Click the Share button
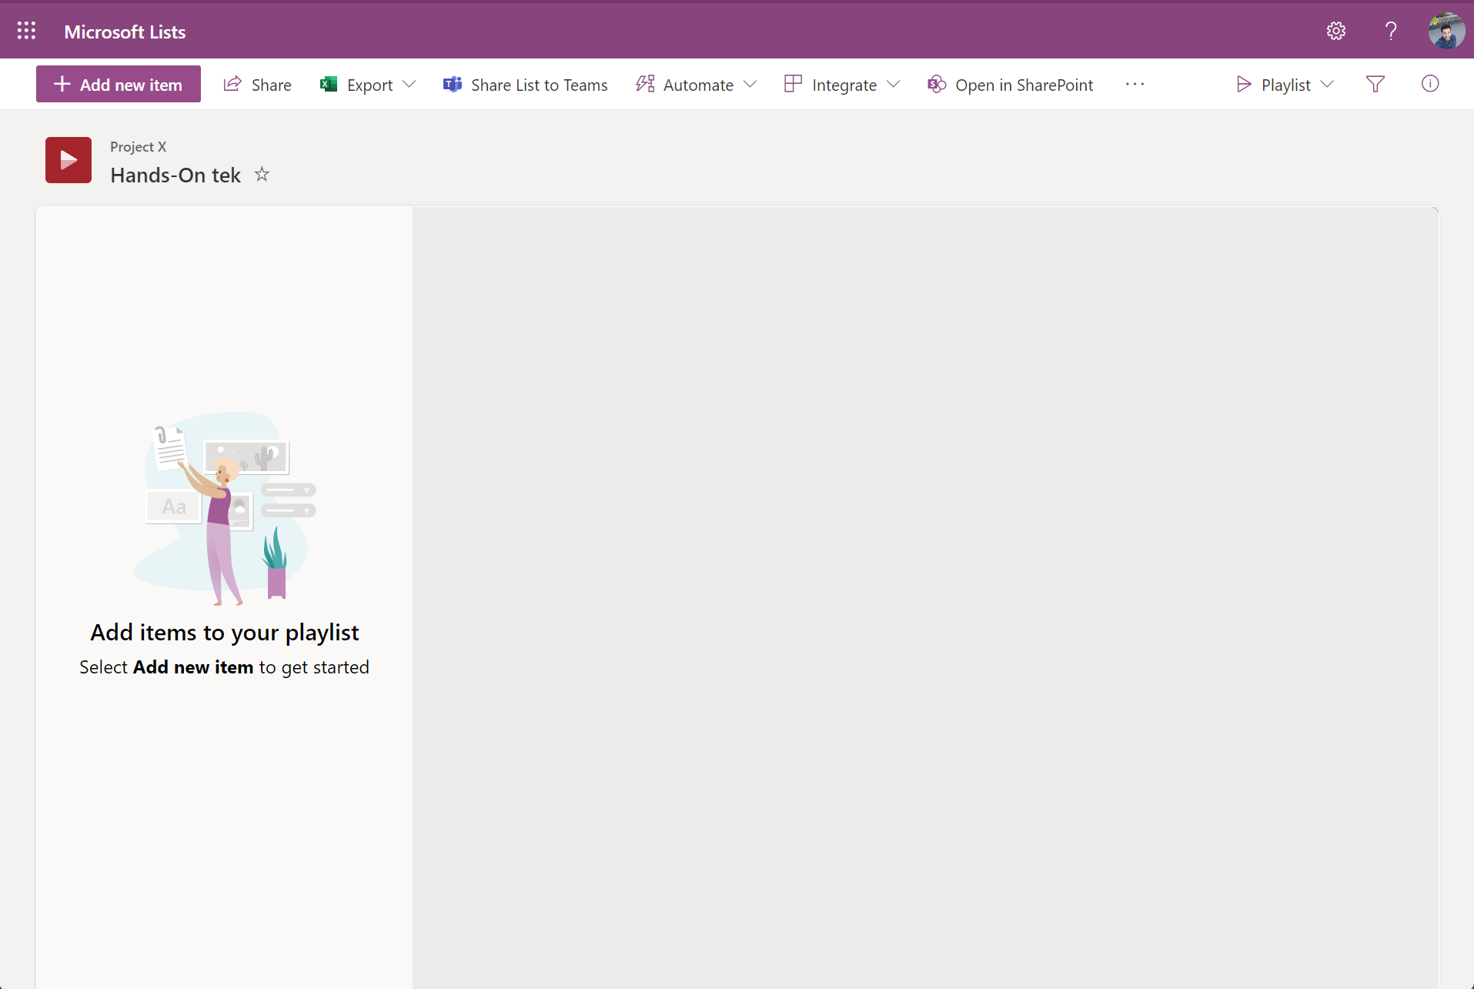Image resolution: width=1474 pixels, height=989 pixels. click(258, 85)
